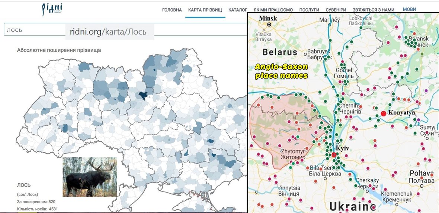439x213 pixels.
Task: Click the yellow Anglo-Saxon place names label
Action: [x=281, y=71]
